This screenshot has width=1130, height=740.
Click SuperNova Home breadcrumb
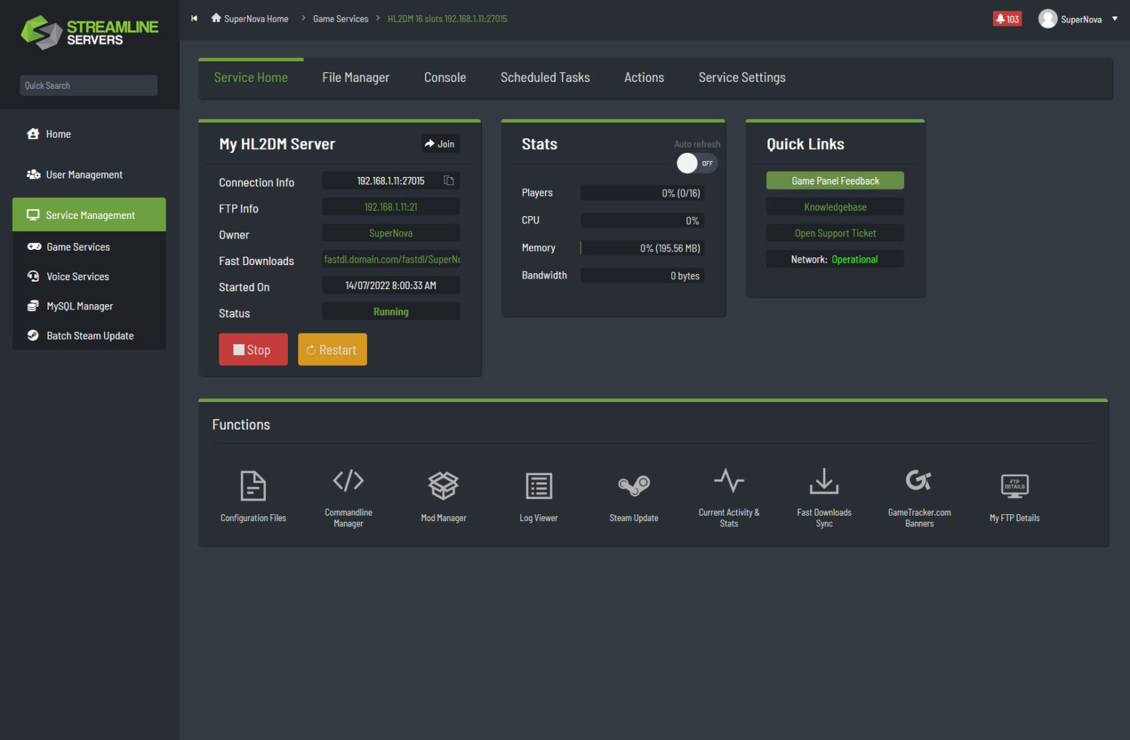tap(250, 19)
